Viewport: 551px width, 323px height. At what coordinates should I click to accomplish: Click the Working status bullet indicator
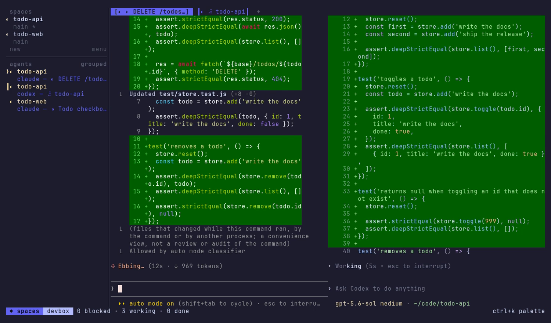(330, 266)
